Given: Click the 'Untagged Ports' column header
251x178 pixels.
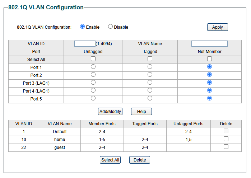Looking at the screenshot, I should 189,124.
